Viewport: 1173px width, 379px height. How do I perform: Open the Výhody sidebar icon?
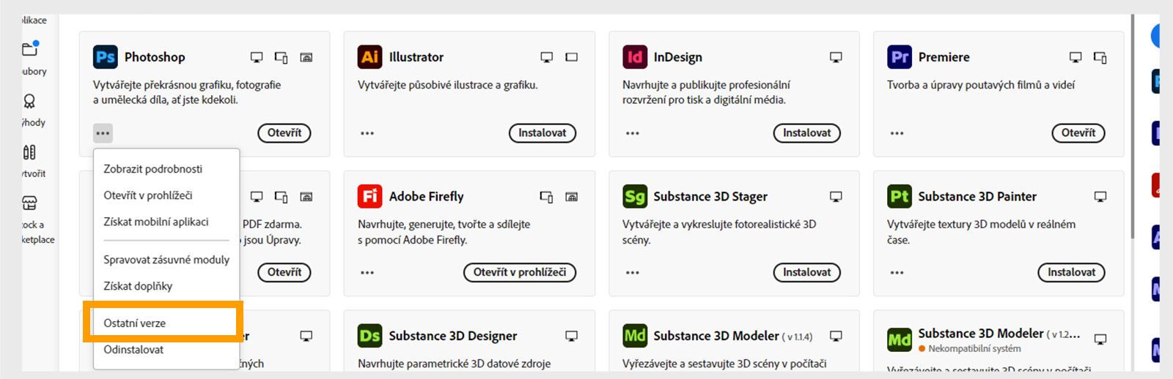(29, 101)
